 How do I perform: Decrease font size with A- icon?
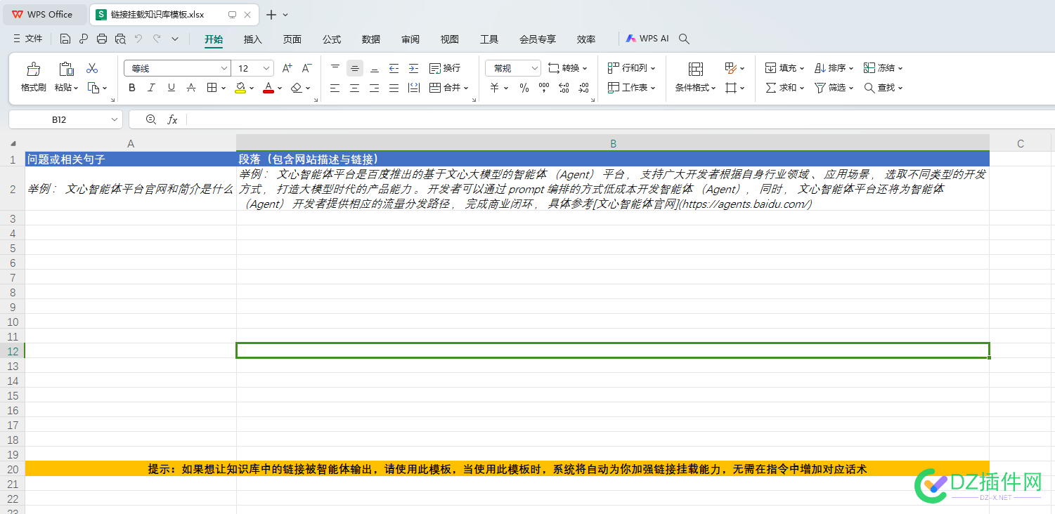click(x=306, y=68)
